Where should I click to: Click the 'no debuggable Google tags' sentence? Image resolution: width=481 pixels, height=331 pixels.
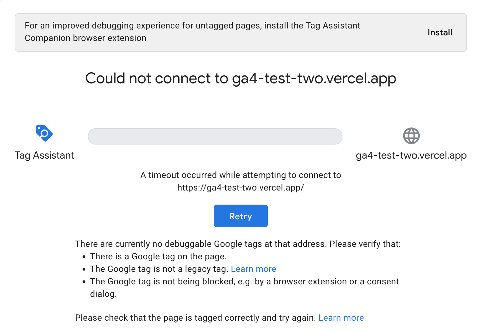point(238,244)
